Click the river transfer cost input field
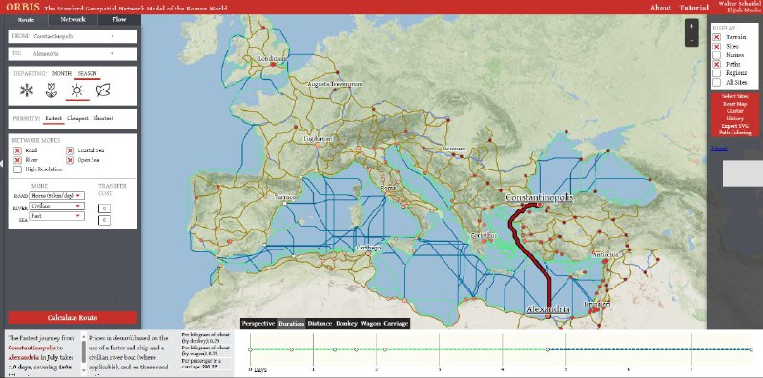The image size is (763, 378). [x=104, y=209]
